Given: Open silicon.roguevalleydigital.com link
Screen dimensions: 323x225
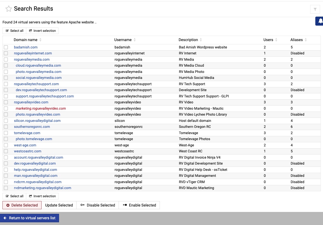Looking at the screenshot, I should pyautogui.click(x=37, y=121).
